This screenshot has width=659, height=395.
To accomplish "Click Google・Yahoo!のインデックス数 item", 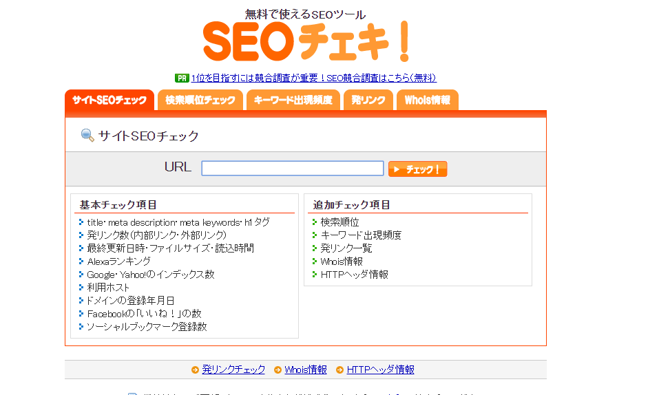I will (x=150, y=275).
